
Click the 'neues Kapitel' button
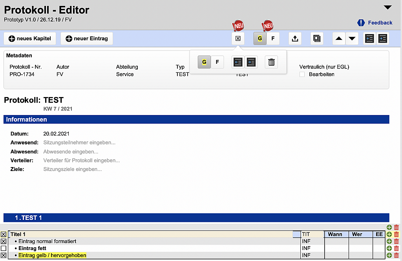pos(30,39)
